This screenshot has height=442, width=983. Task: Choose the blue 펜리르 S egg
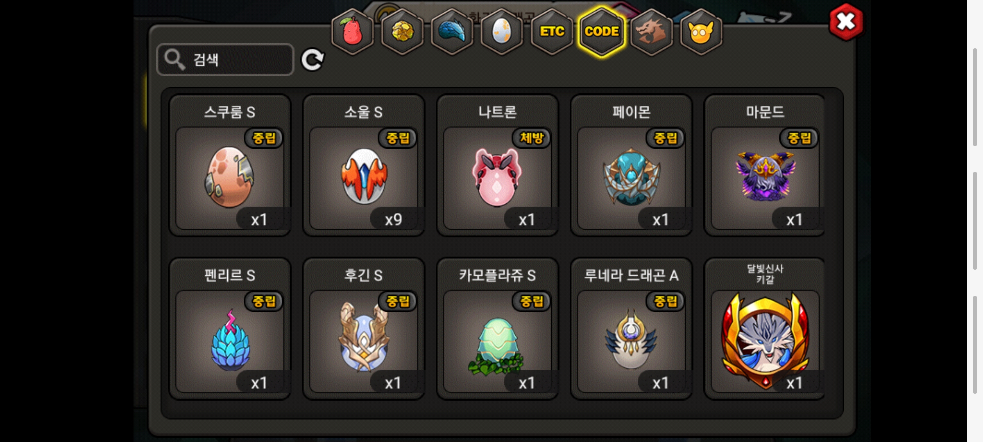(x=230, y=329)
